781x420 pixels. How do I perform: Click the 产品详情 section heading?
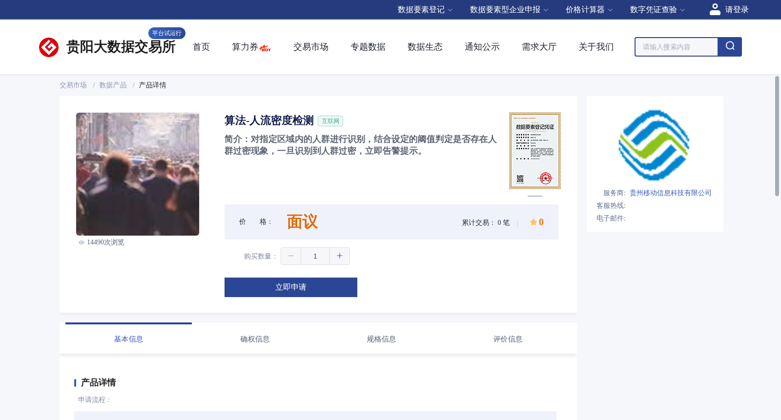click(98, 382)
